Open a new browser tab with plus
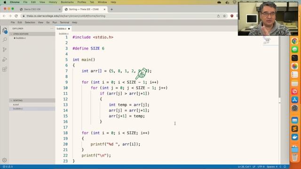Screen dimensions: 301x169 (x=111, y=9)
